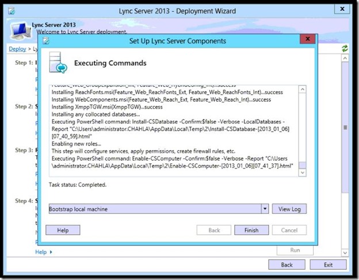Click 'Installing any collocated databases...' log line
The width and height of the screenshot is (359, 280).
pyautogui.click(x=96, y=114)
